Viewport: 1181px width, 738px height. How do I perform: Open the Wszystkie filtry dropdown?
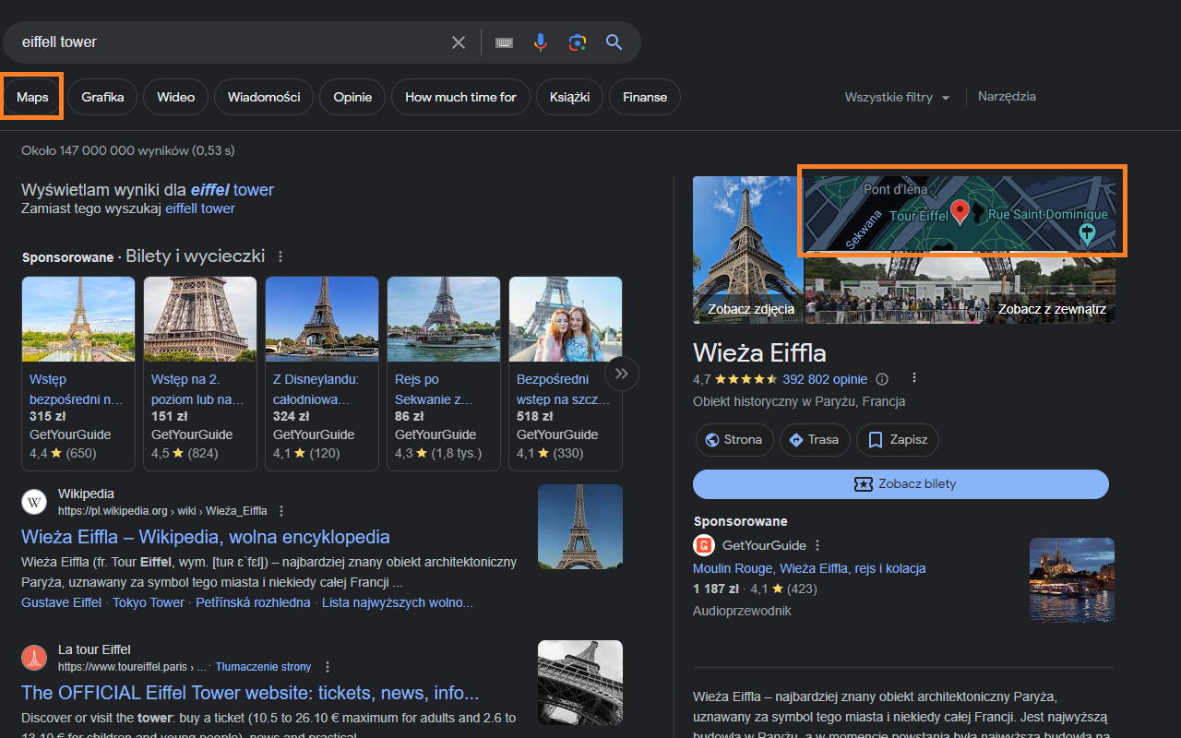pos(897,96)
